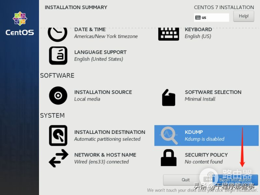260x195 pixels.
Task: Click the Network & Host Name arrows icon
Action: pyautogui.click(x=58, y=158)
